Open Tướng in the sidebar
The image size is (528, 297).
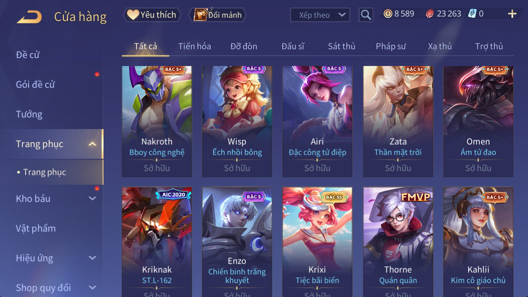tap(29, 114)
